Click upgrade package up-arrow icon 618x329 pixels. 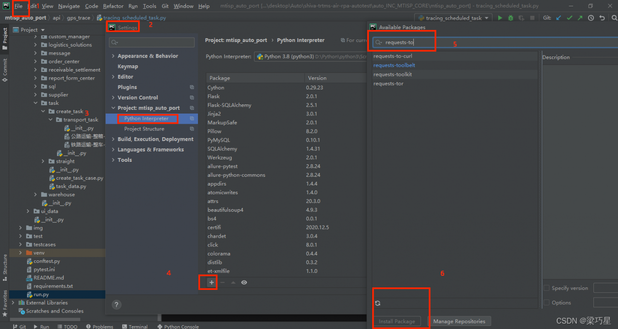(233, 283)
